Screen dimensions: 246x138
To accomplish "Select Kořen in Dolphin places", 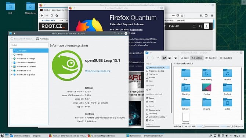I will (x=150, y=78).
